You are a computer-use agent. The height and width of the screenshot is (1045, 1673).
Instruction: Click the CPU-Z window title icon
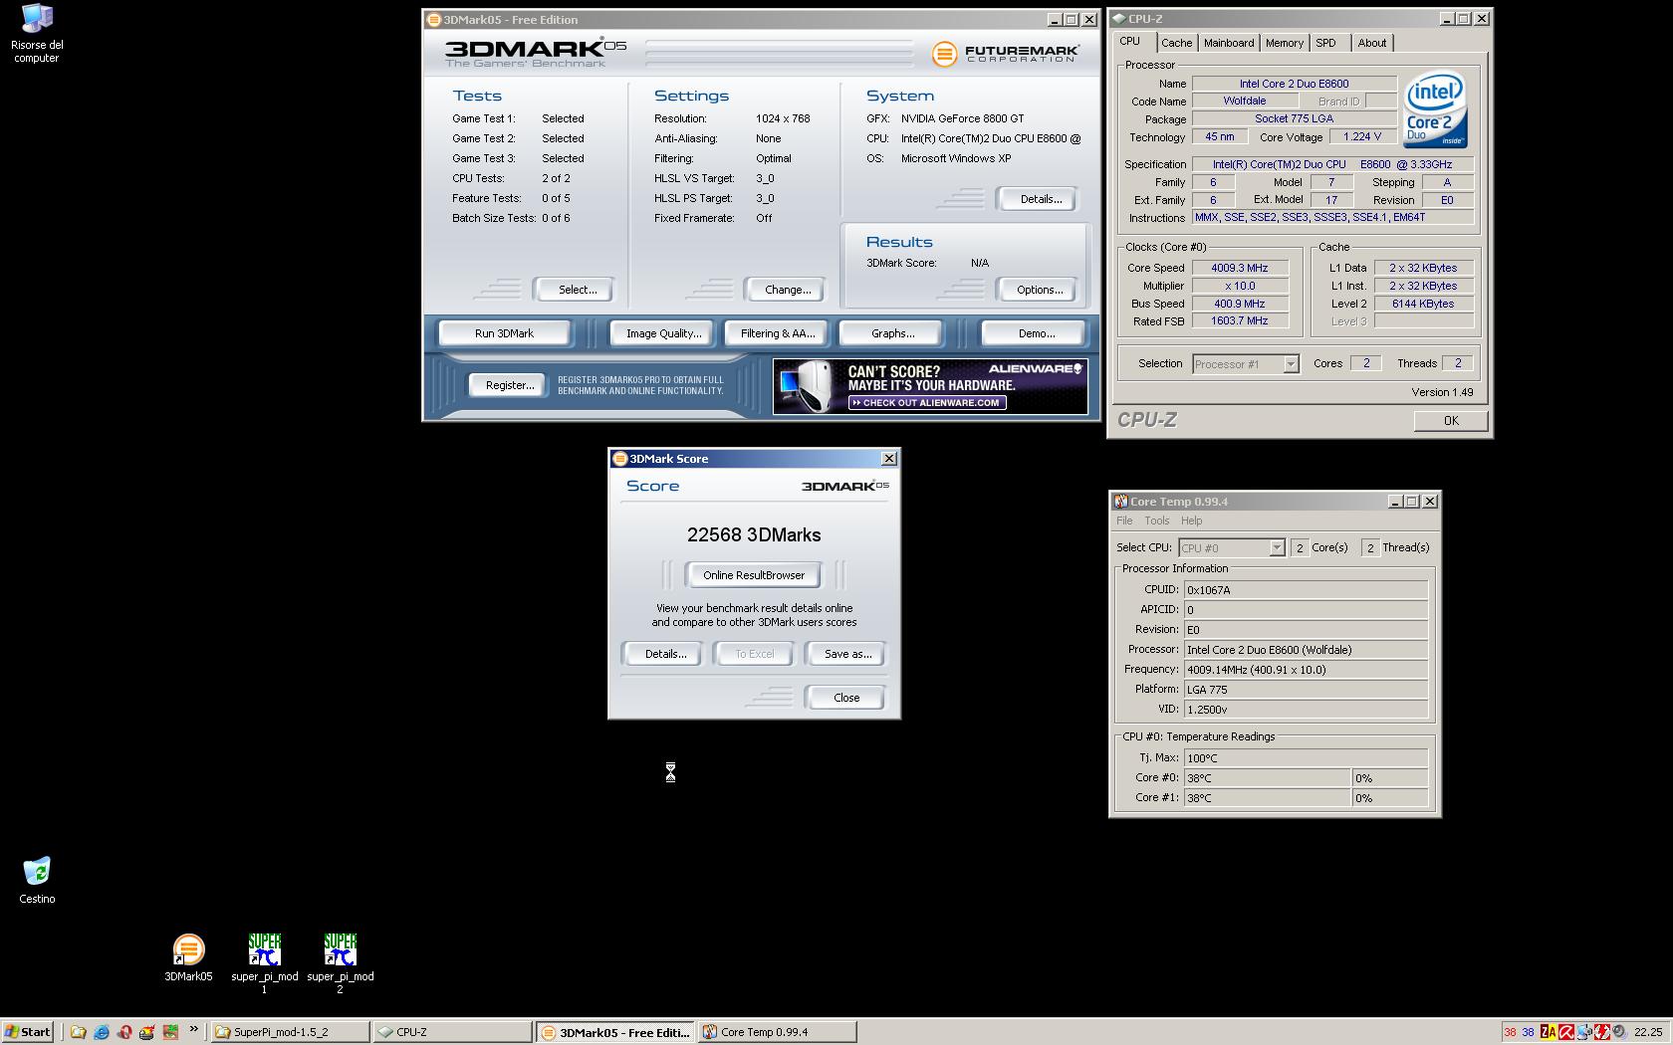click(x=1119, y=19)
